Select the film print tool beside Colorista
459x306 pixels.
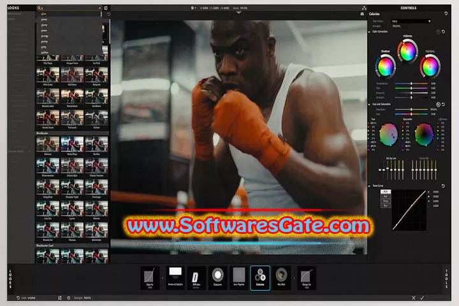click(281, 277)
